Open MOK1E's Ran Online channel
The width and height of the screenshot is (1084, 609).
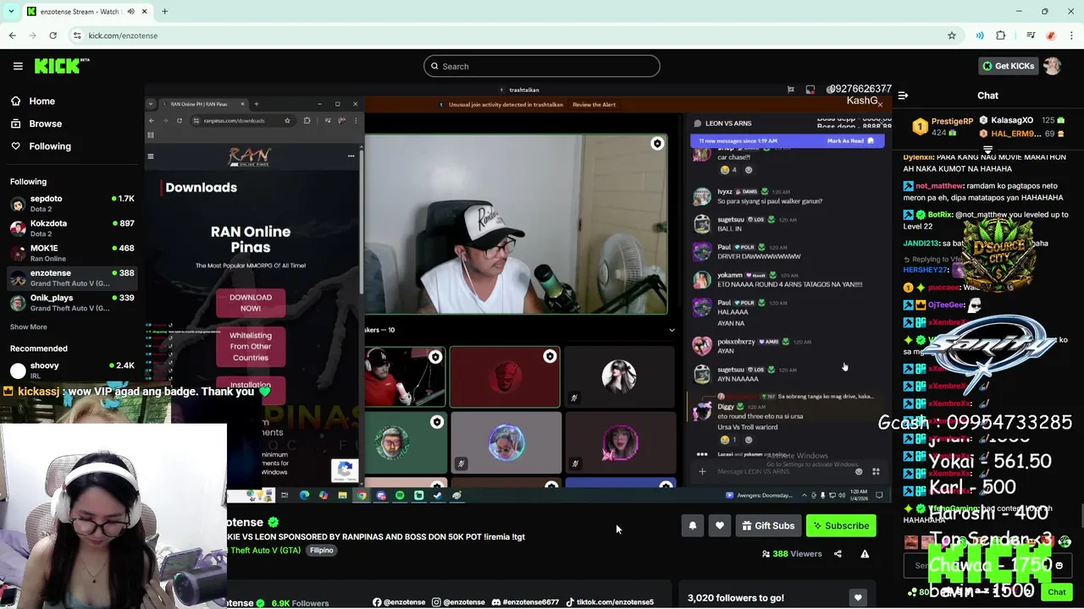point(72,253)
